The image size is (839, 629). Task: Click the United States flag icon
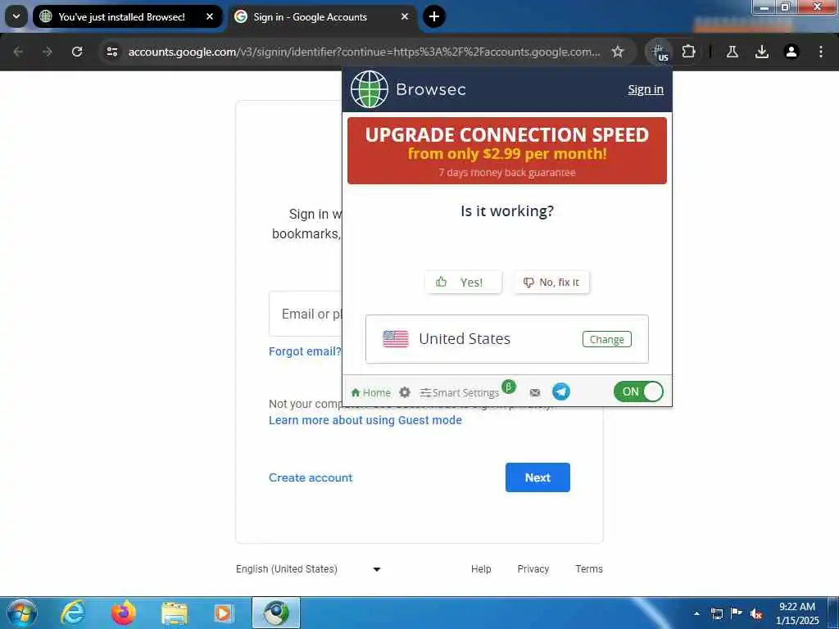coord(396,339)
